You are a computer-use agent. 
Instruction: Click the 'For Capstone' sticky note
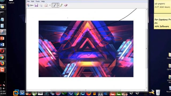point(162,21)
